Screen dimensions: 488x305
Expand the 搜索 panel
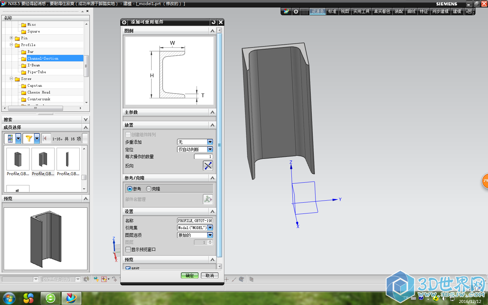point(86,120)
